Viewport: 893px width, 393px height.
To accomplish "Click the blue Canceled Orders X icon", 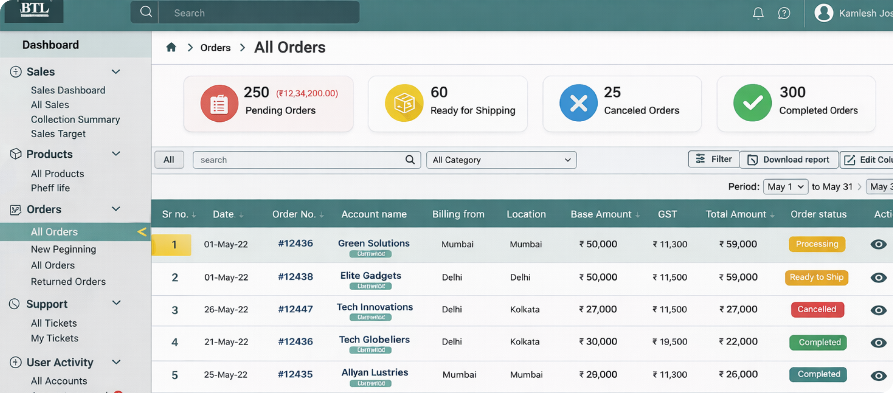I will (x=578, y=104).
